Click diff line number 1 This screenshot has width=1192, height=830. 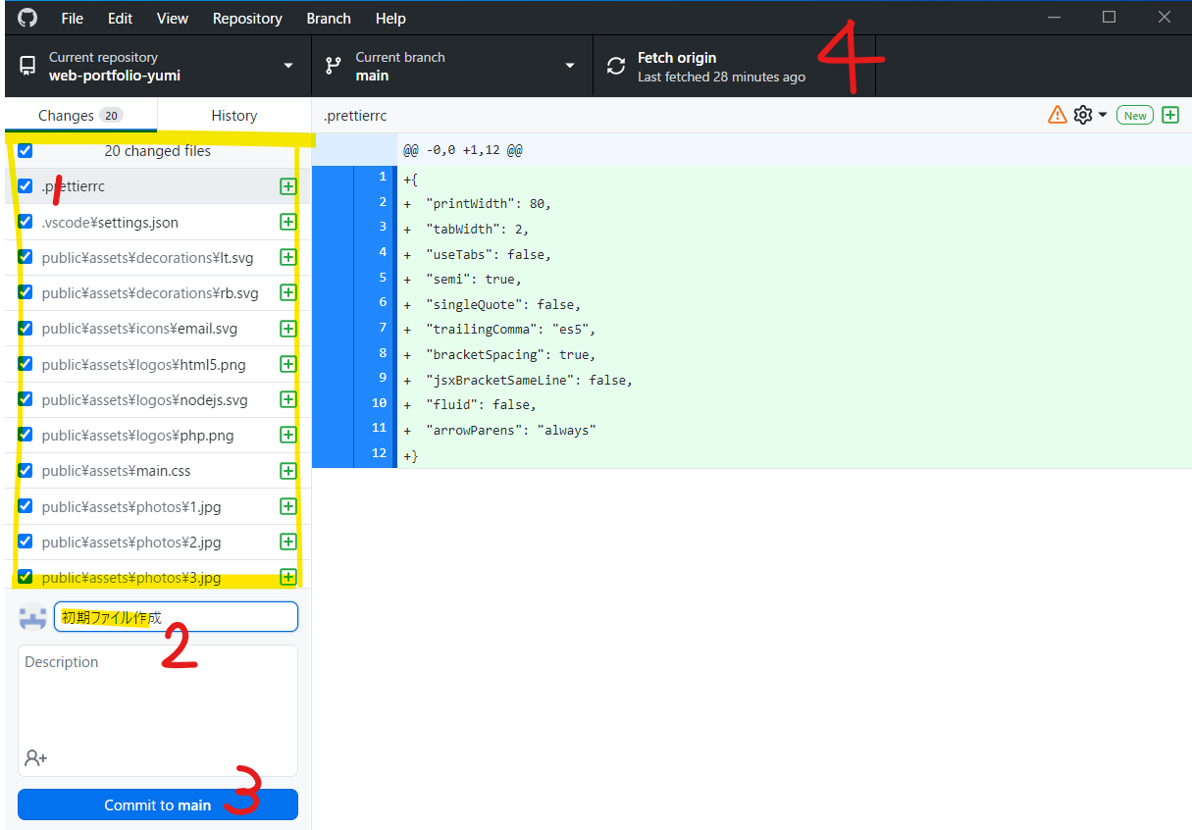tap(383, 177)
